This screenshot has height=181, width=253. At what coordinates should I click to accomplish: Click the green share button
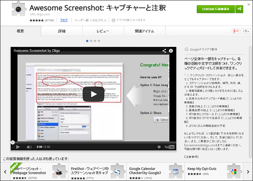click(239, 9)
